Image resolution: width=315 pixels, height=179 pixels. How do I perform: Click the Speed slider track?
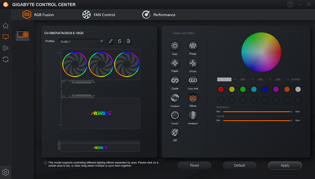pos(258,121)
